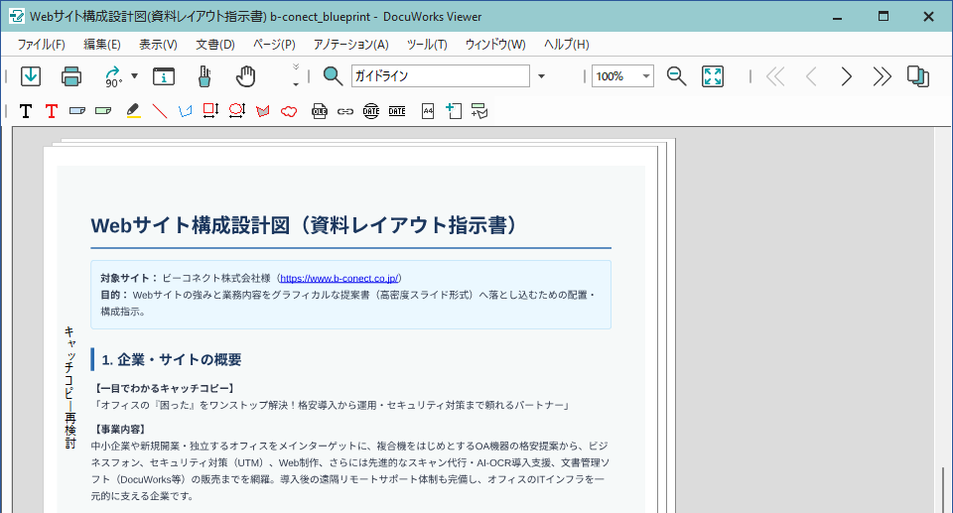Screen dimensions: 953x513
Task: Select the red line drawing tool
Action: pyautogui.click(x=159, y=110)
